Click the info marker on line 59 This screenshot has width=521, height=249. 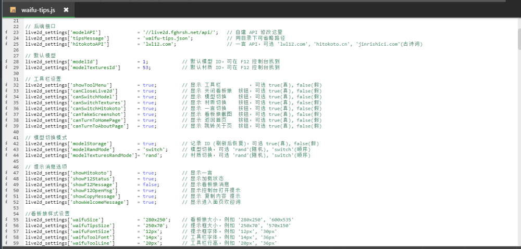pos(5,243)
